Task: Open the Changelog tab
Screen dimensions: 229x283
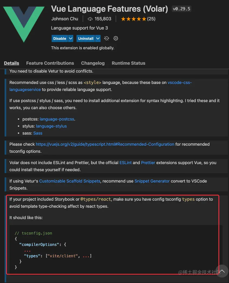Action: point(93,63)
